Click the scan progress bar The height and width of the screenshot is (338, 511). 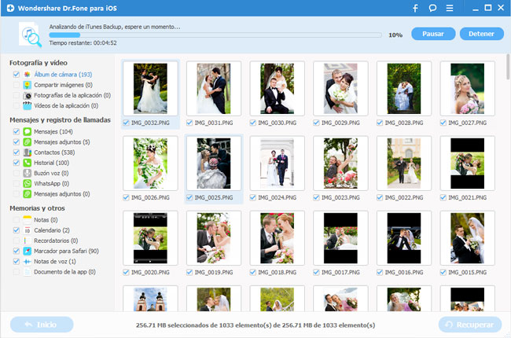point(215,35)
